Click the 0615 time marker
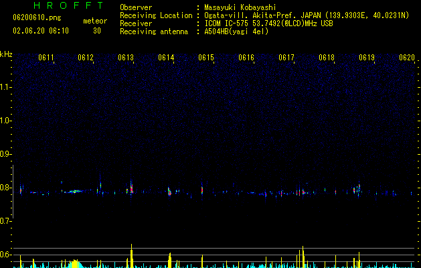The height and width of the screenshot is (268, 421). (x=206, y=58)
